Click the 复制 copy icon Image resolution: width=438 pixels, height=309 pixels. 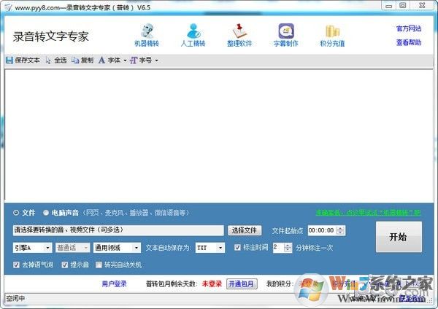tap(75, 60)
